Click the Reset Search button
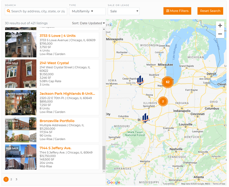 pos(210,11)
